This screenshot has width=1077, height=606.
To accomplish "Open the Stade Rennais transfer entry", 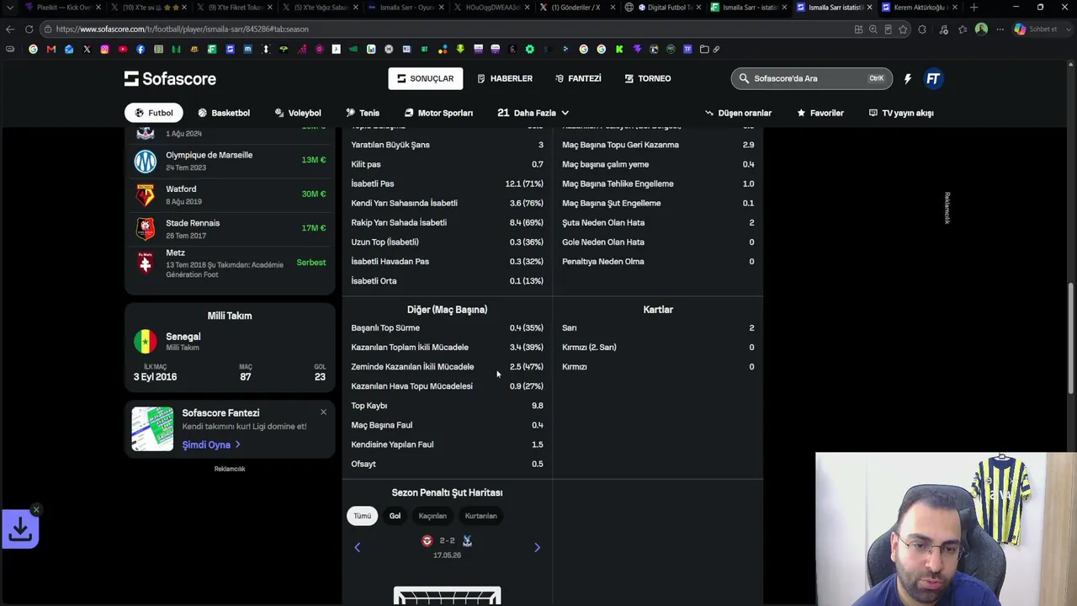I will (x=230, y=228).
